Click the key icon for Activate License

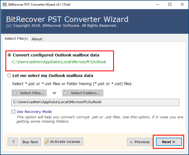[47, 142]
